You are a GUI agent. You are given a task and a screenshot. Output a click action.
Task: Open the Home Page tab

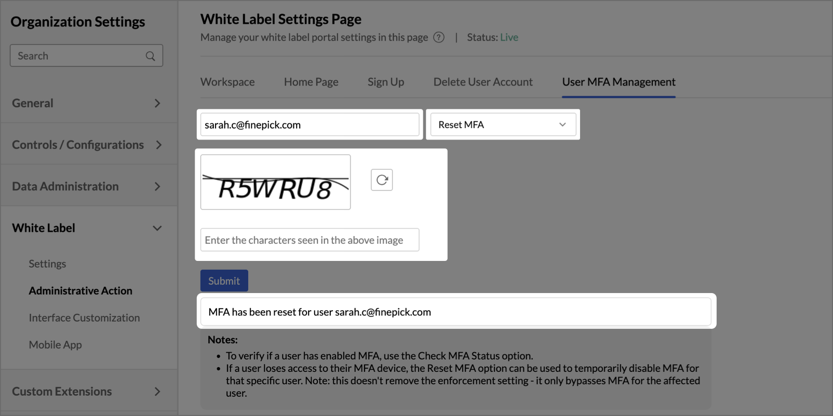click(311, 82)
